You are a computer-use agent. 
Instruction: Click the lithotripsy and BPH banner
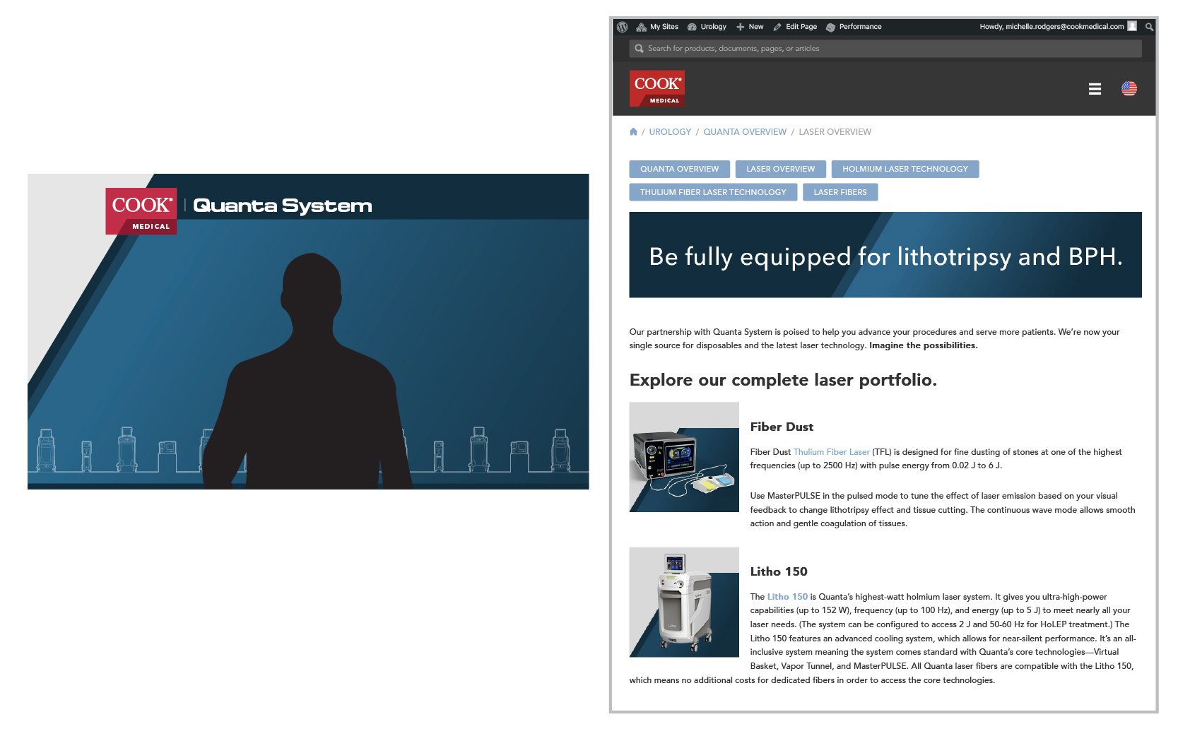(x=885, y=255)
